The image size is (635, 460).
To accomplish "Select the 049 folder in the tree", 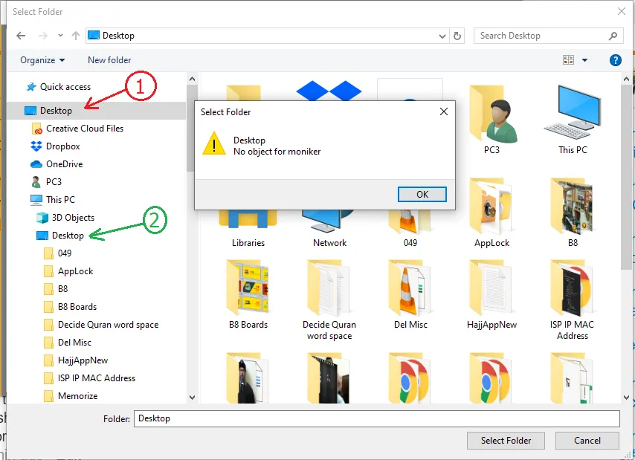I will tap(57, 253).
